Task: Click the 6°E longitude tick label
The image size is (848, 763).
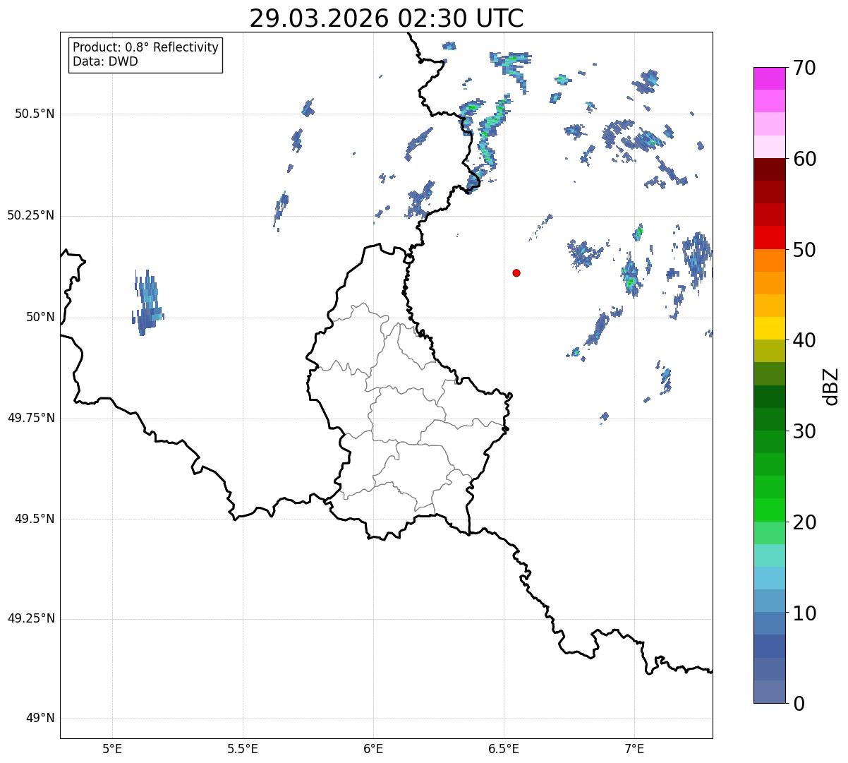Action: (373, 748)
